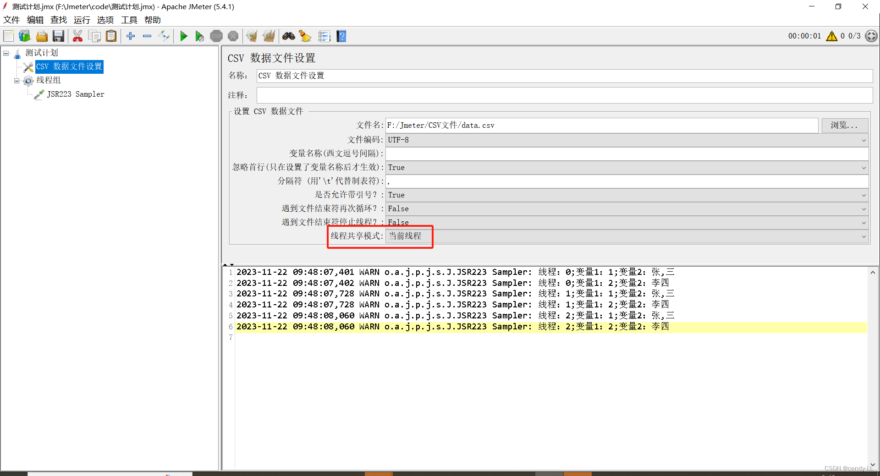880x476 pixels.
Task: Expand all tree nodes with the plus icon
Action: click(x=130, y=36)
